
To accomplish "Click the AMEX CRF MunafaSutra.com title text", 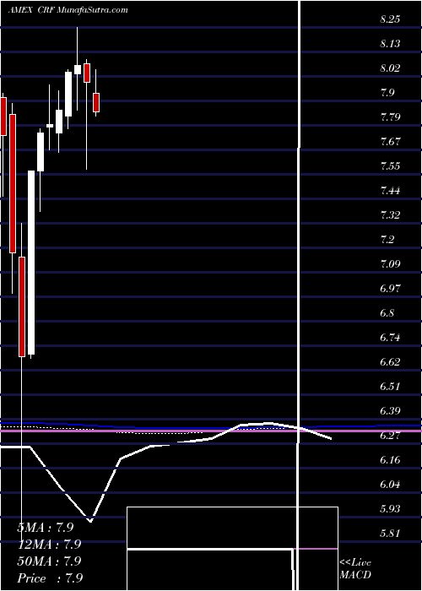I will [68, 10].
